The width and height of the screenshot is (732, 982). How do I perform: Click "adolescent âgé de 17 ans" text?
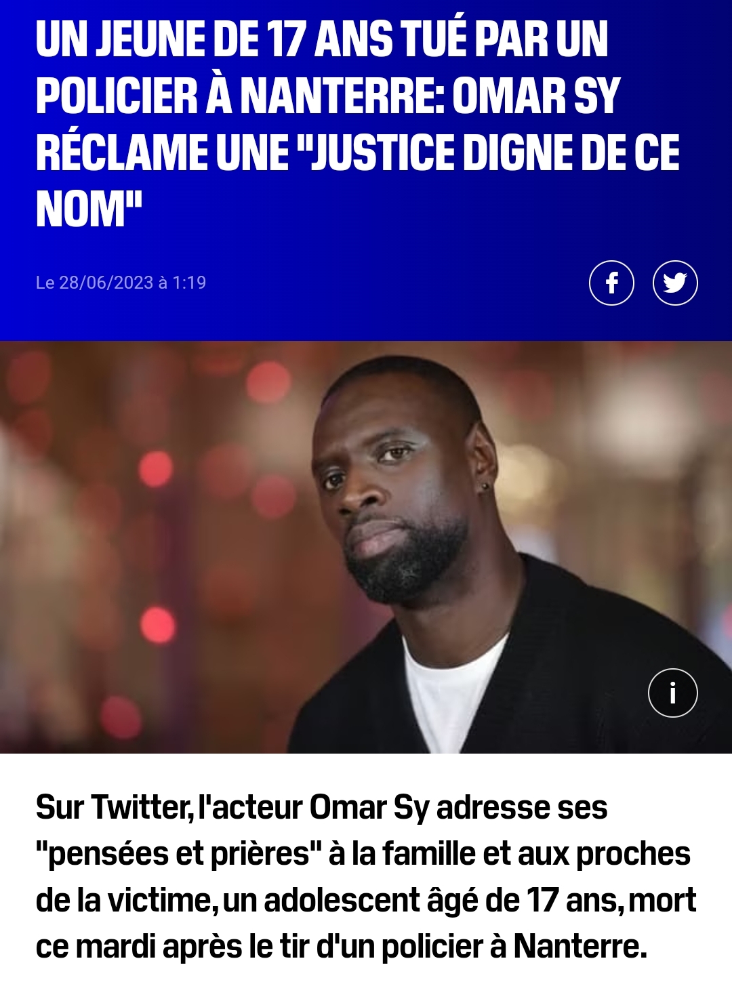tap(443, 901)
